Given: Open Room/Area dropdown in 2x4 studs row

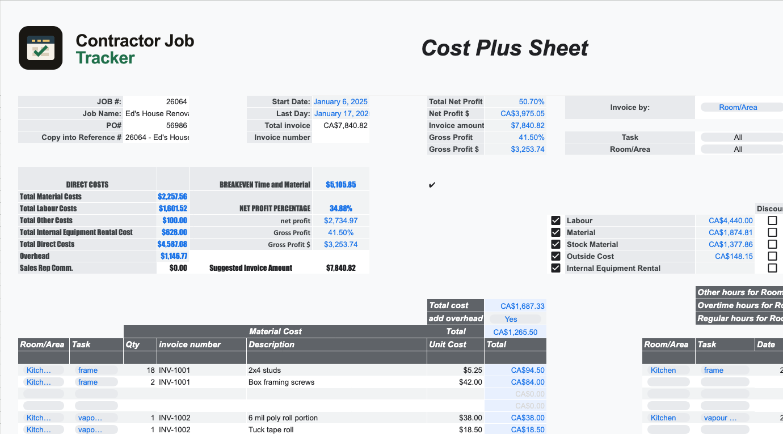Looking at the screenshot, I should click(x=43, y=370).
